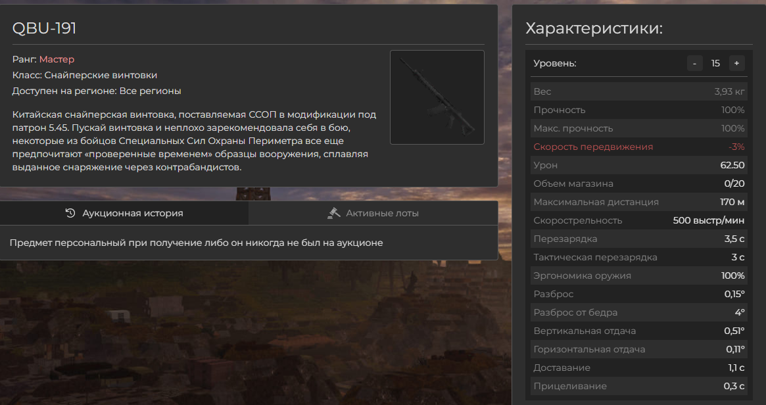Select the Разброс от бедра row
Screen dimensions: 766x405
639,312
